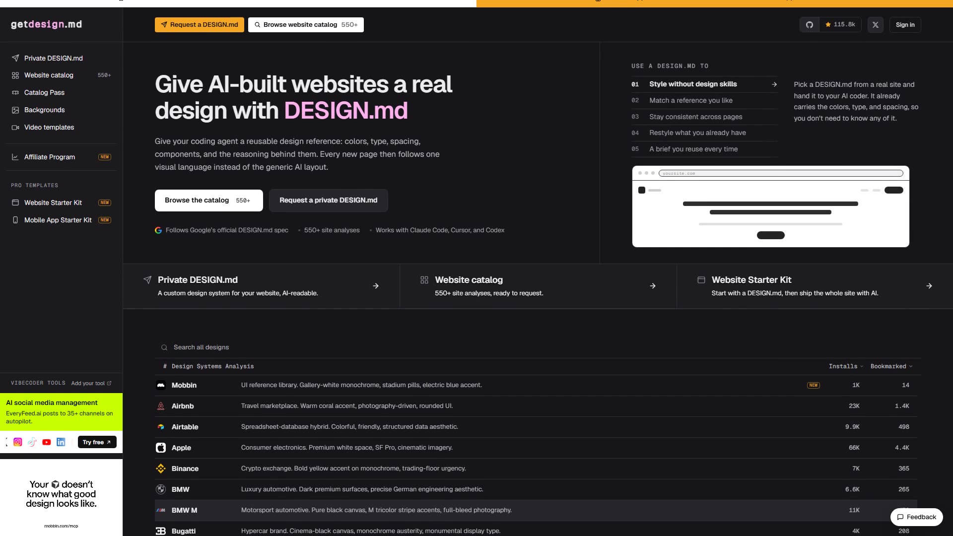Click the LinkedIn icon in ad banner
This screenshot has width=953, height=536.
pyautogui.click(x=61, y=442)
